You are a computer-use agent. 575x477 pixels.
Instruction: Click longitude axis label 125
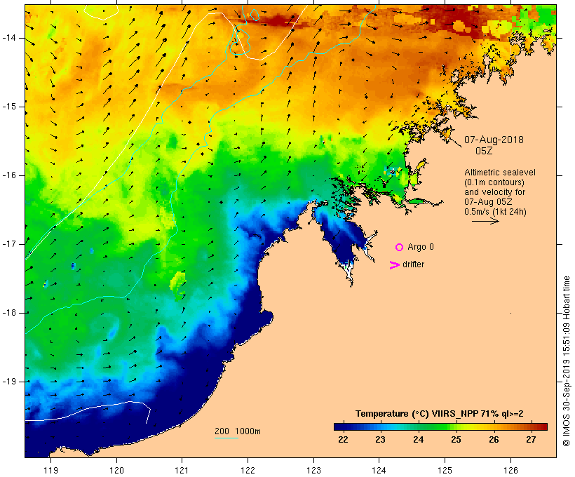(445, 470)
